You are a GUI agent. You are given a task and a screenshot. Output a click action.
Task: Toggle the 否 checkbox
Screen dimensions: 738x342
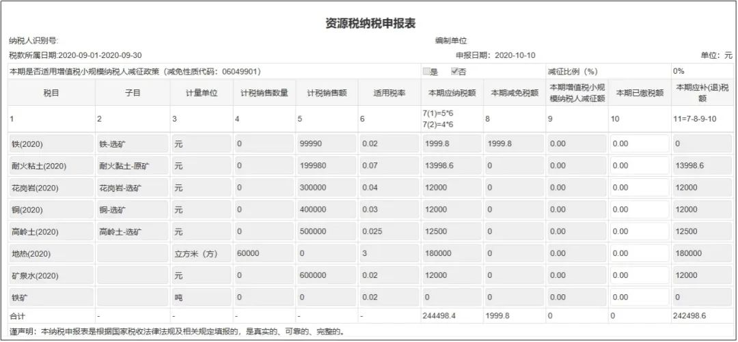point(454,72)
